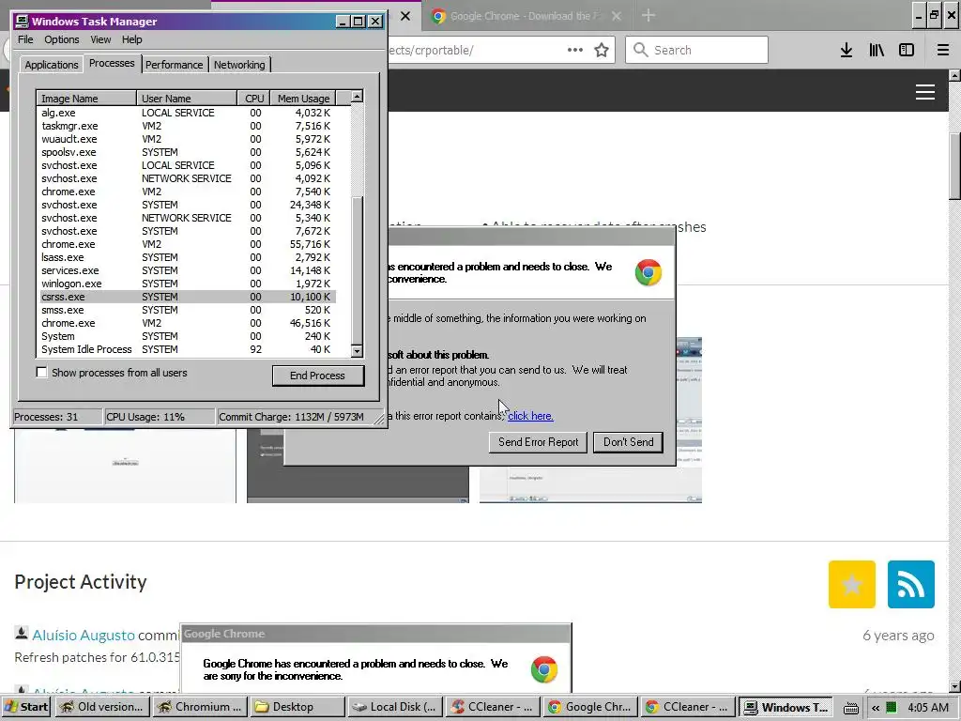Close the Google Chrome download tab
Screen dimensions: 961x721
(617, 16)
